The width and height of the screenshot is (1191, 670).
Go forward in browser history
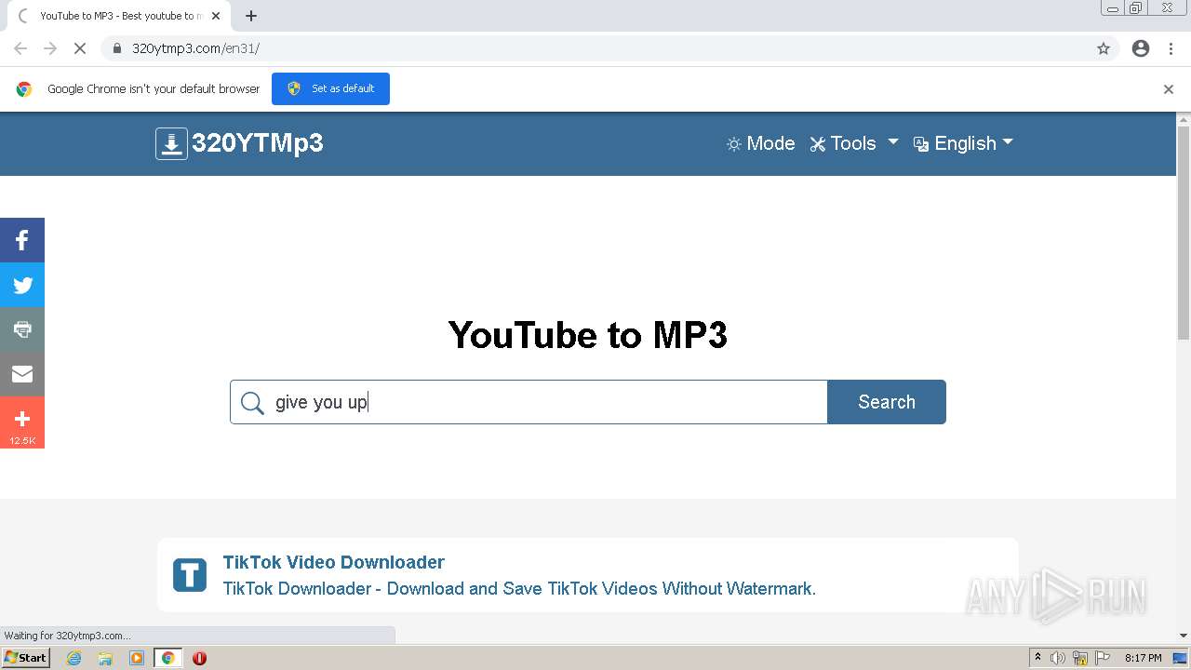point(50,48)
